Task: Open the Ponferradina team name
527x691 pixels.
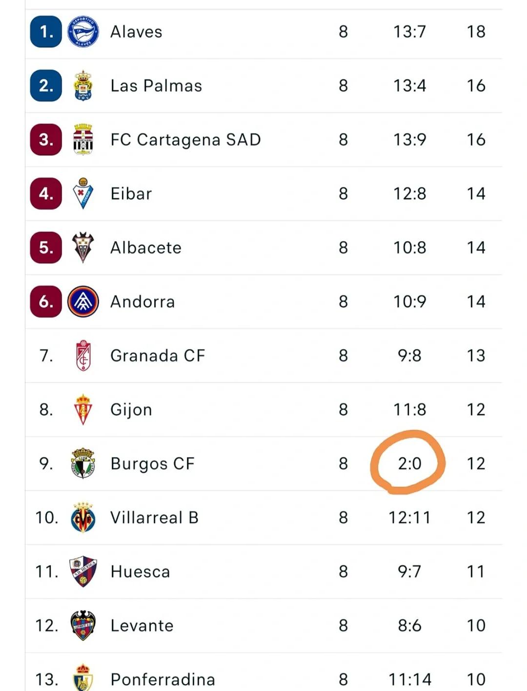Action: point(162,679)
